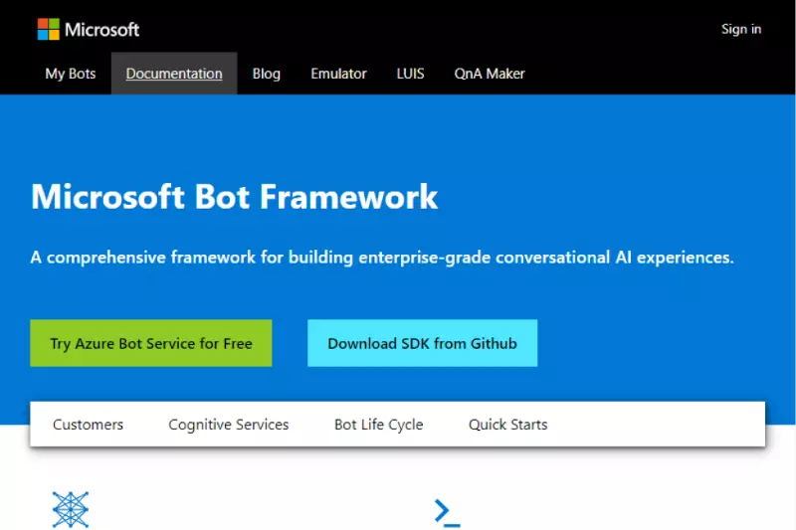Image resolution: width=796 pixels, height=530 pixels.
Task: Open QnA Maker nav link
Action: 490,74
